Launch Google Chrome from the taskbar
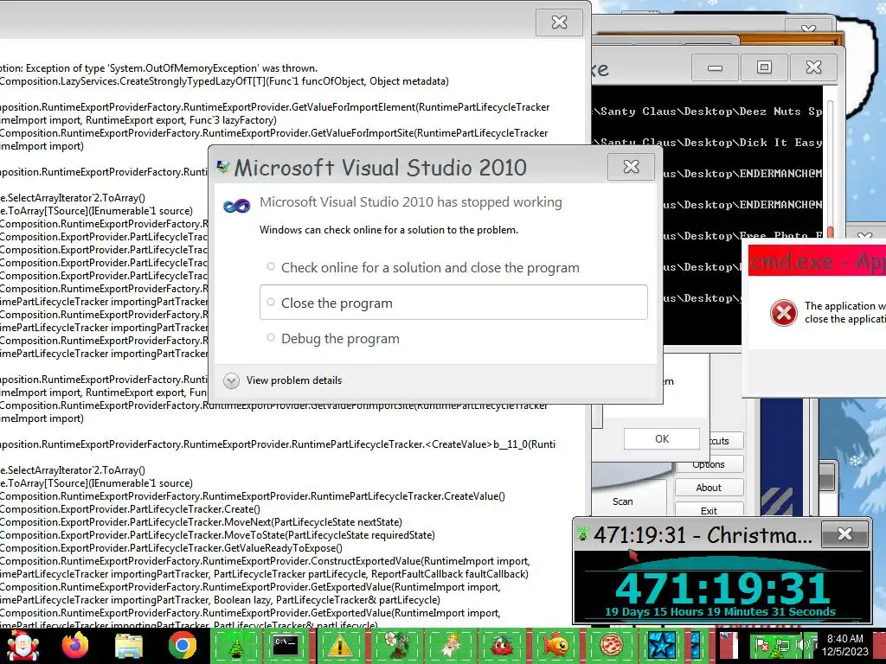Viewport: 886px width, 664px height. (x=182, y=645)
